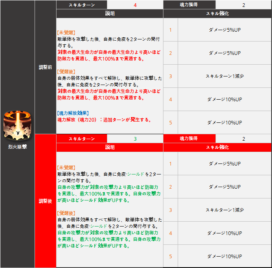The image size is (272, 268).
Task: Click level 4 ダメージ10%UP in 調整後 section
Action: (x=225, y=233)
